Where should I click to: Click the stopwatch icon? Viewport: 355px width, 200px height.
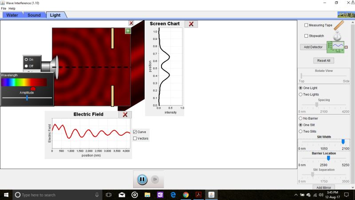[337, 35]
